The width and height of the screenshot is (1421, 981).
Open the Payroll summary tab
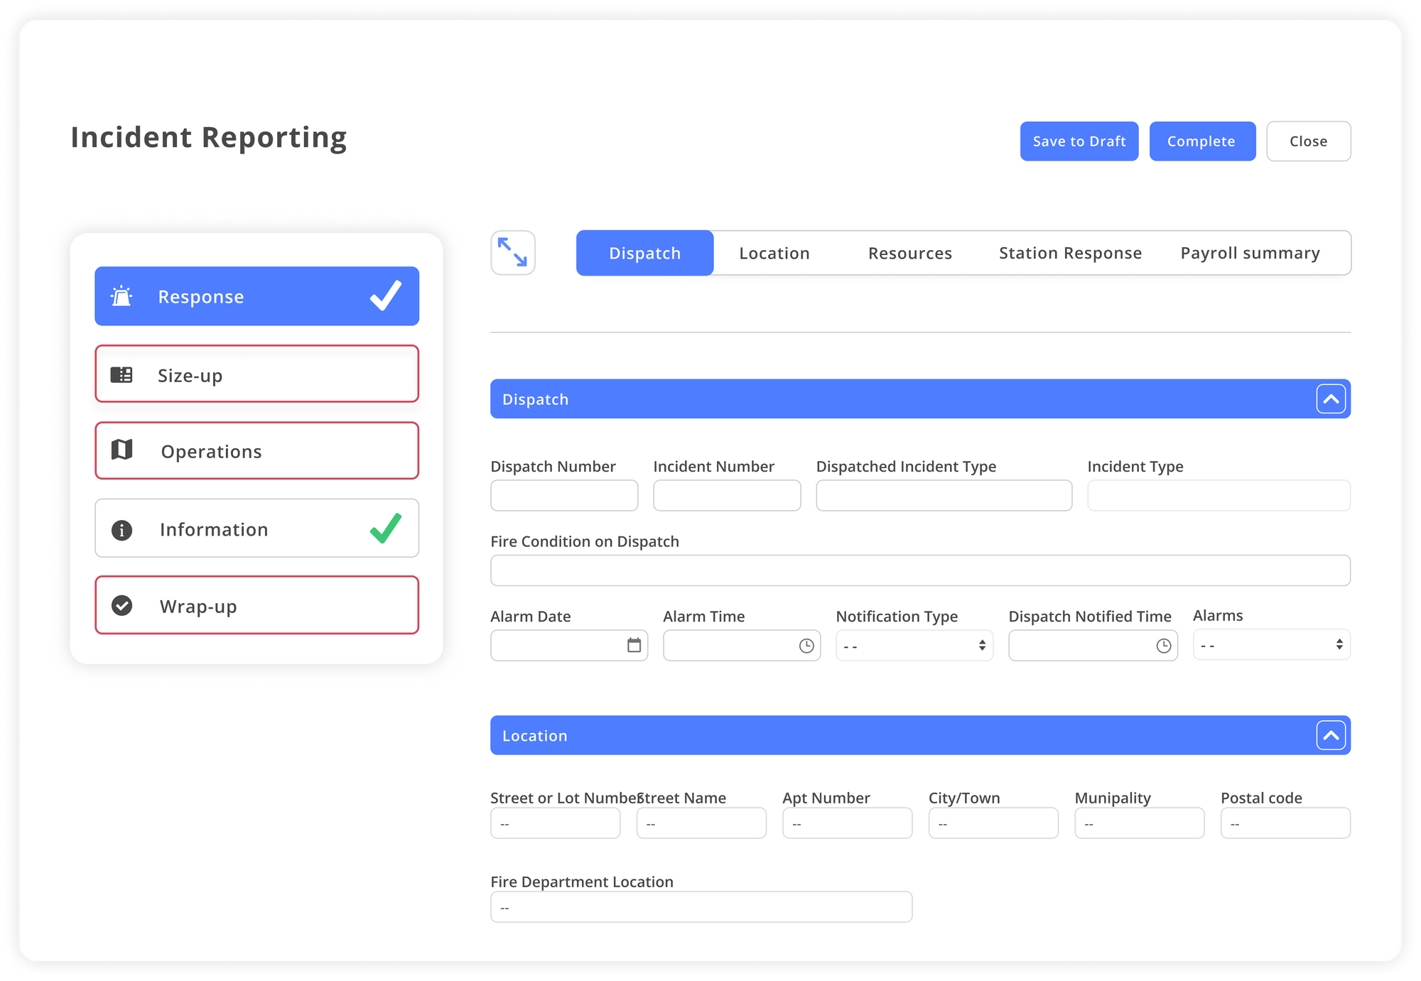[1250, 252]
